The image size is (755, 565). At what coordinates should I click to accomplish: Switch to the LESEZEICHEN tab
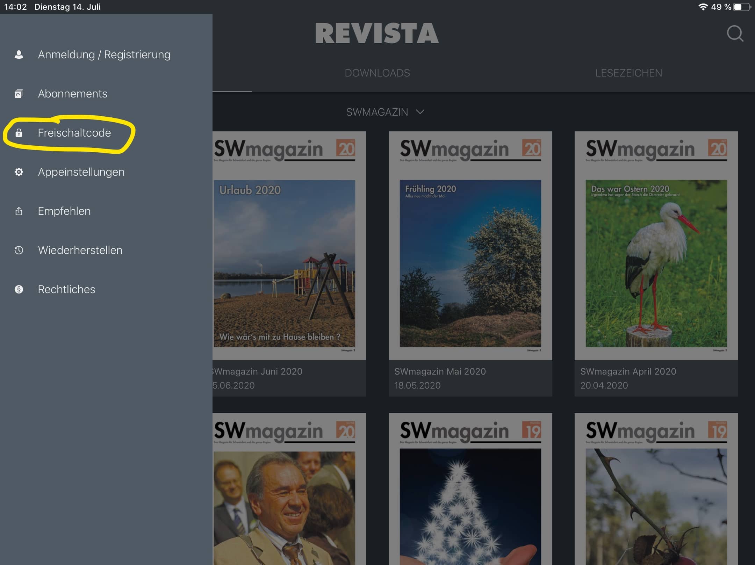click(628, 73)
